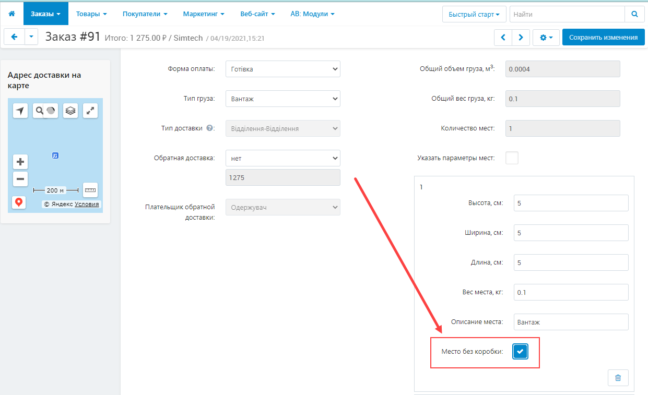The height and width of the screenshot is (395, 648).
Task: Open the gear settings dropdown
Action: click(x=546, y=38)
